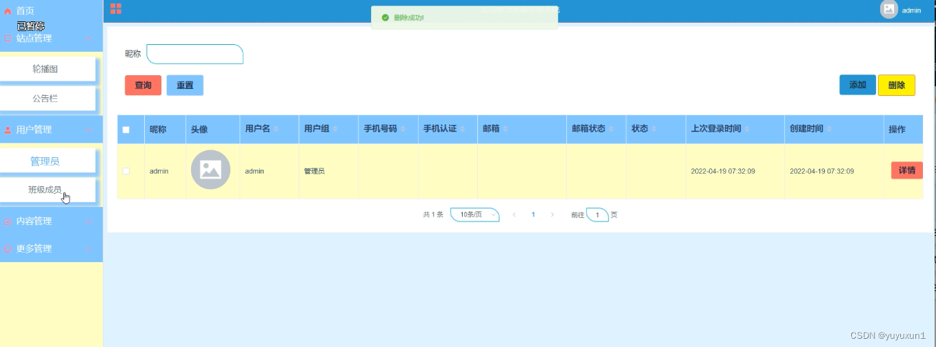Click the last login time 2022-04-19 07:32:09
The width and height of the screenshot is (936, 347).
[x=723, y=171]
